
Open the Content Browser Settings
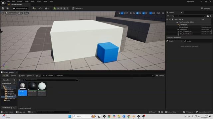160,76
